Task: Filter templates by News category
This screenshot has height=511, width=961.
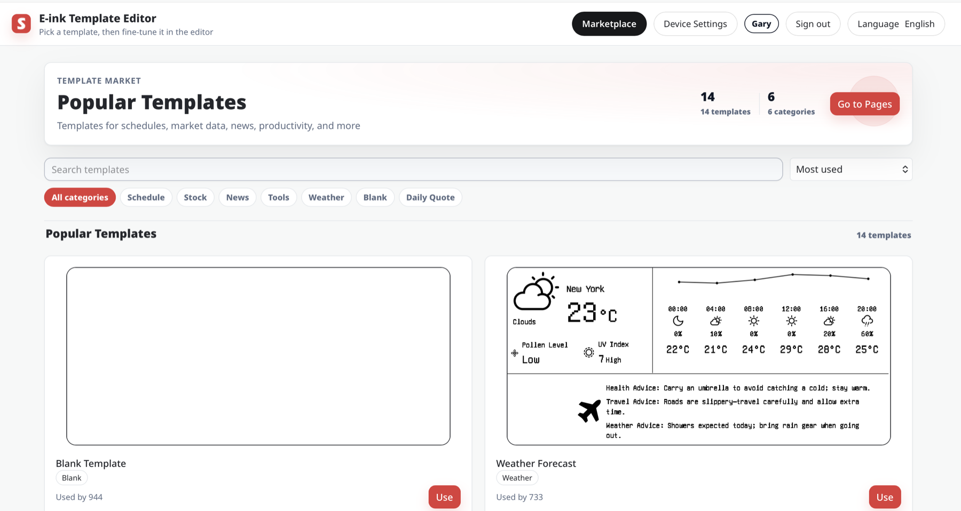Action: pyautogui.click(x=238, y=197)
